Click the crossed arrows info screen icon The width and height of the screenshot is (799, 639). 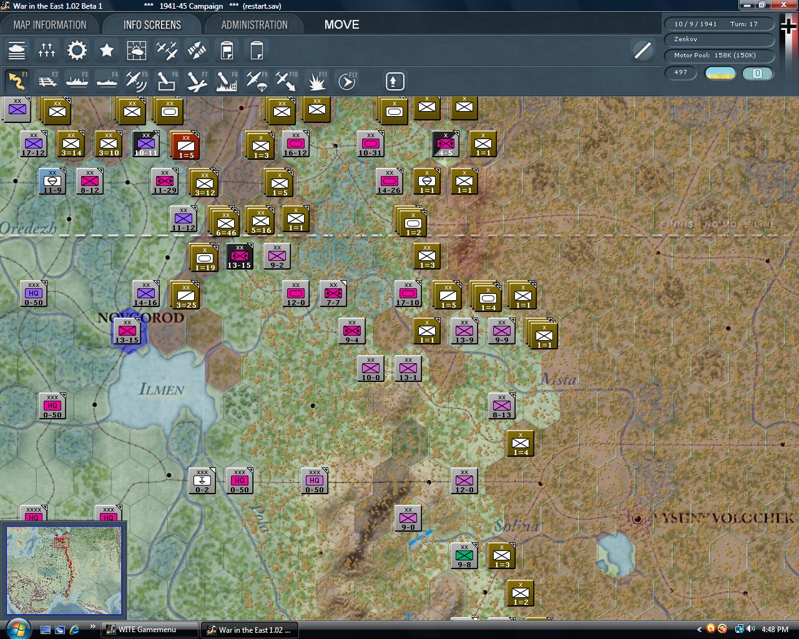pos(197,51)
